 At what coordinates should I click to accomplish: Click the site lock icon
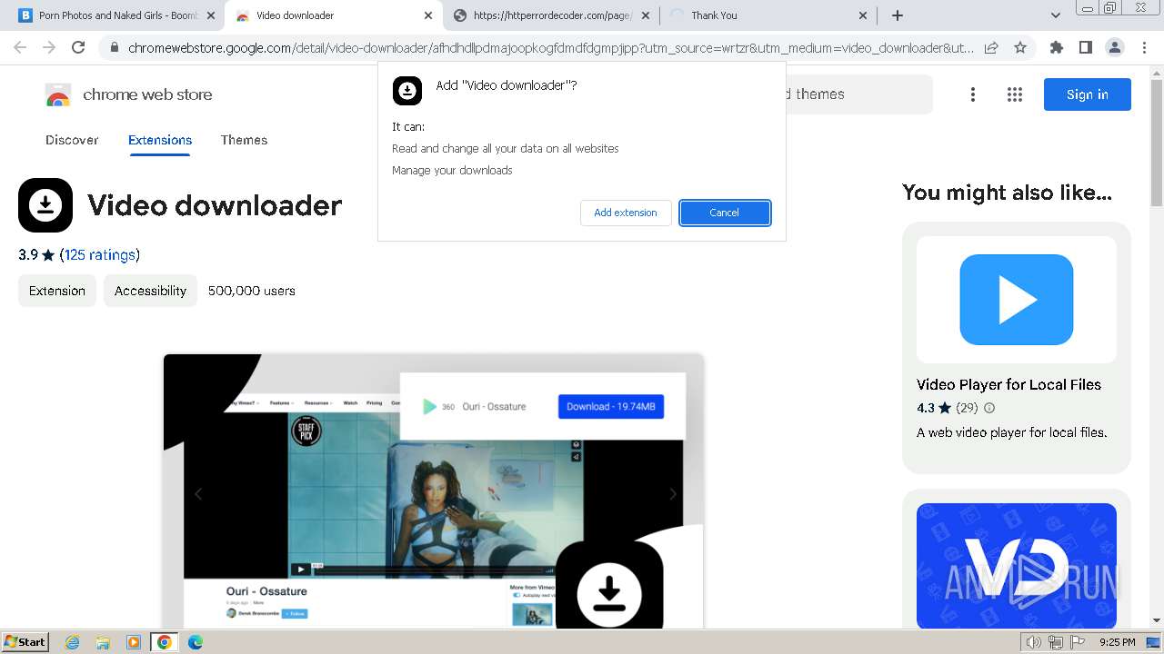point(114,47)
